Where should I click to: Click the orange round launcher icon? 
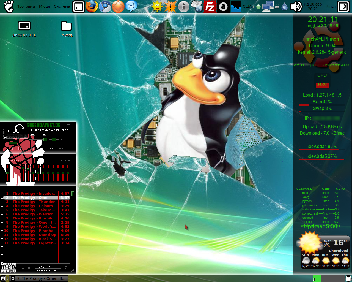118,7
